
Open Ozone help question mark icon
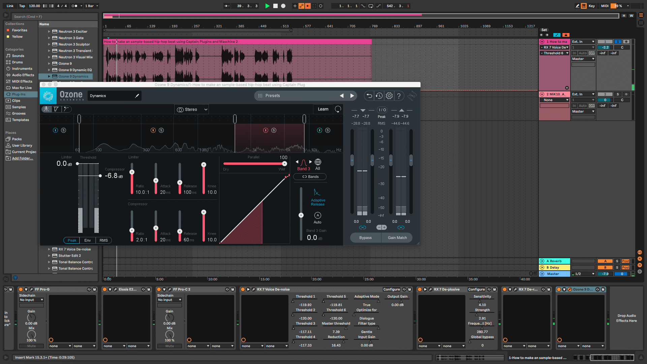399,96
